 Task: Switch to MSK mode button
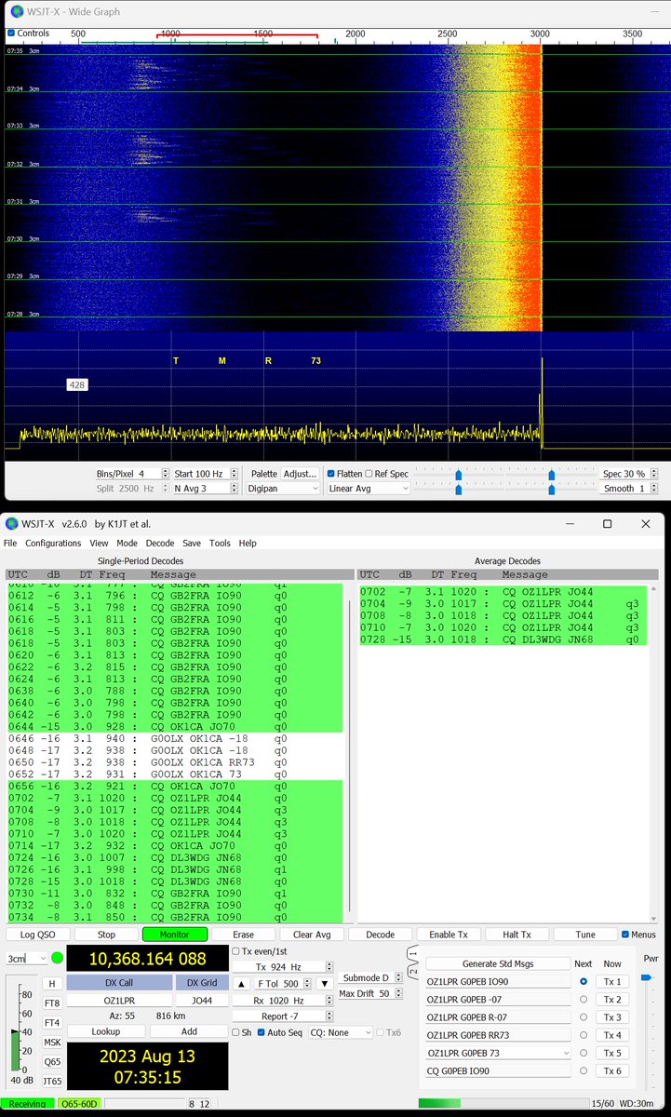[52, 1043]
